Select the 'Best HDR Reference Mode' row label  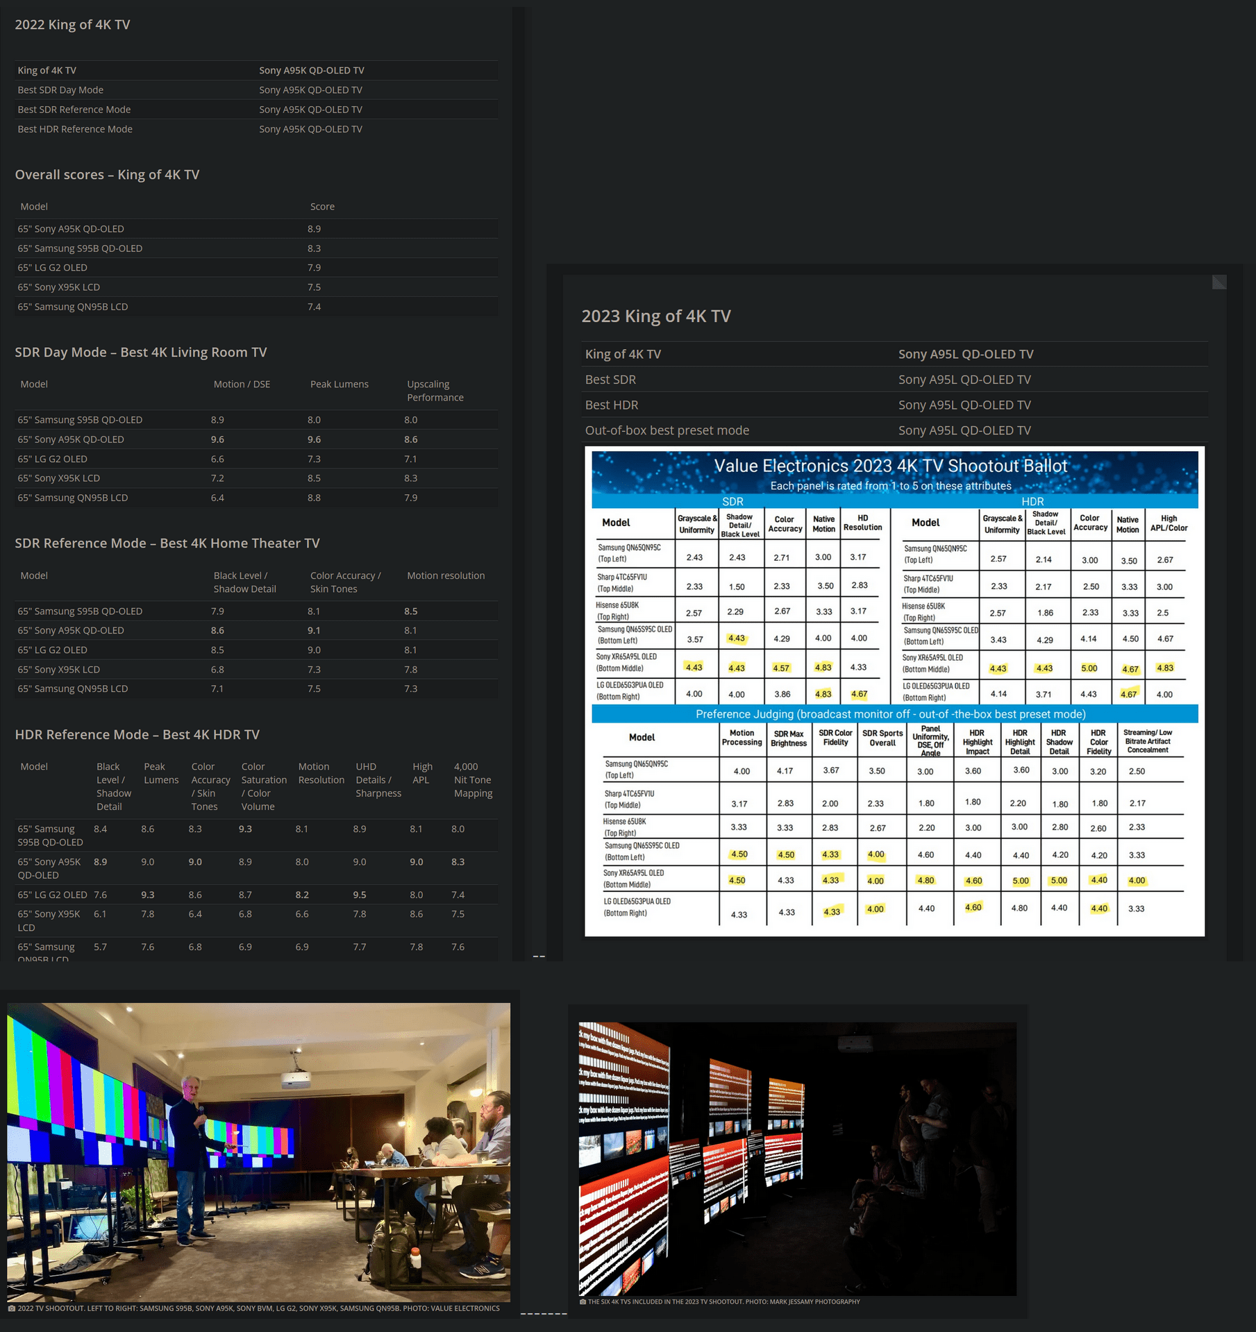click(75, 129)
